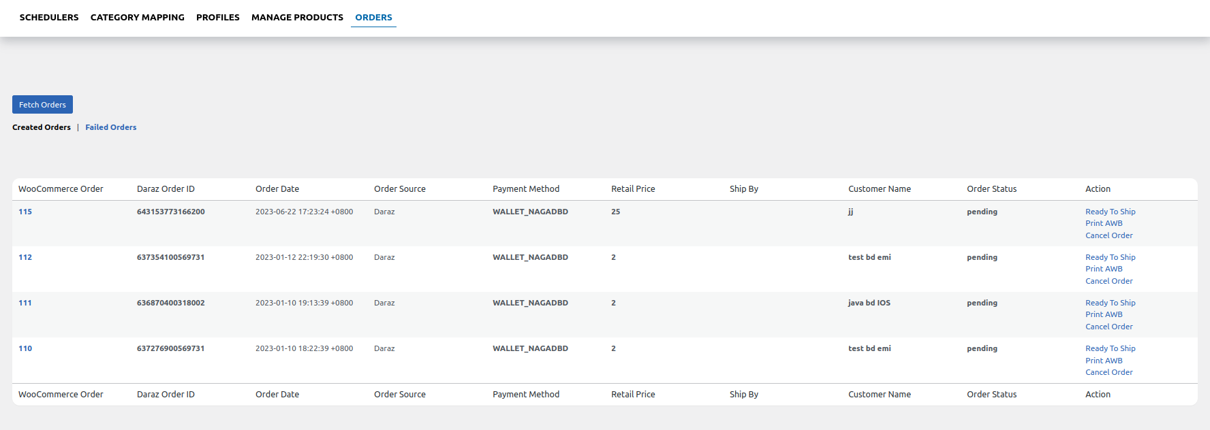Open WooCommerce order 115
The width and height of the screenshot is (1210, 430).
(x=25, y=212)
